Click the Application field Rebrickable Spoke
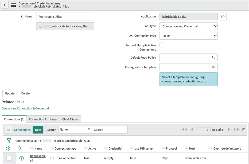249x164 pixels. [189, 17]
